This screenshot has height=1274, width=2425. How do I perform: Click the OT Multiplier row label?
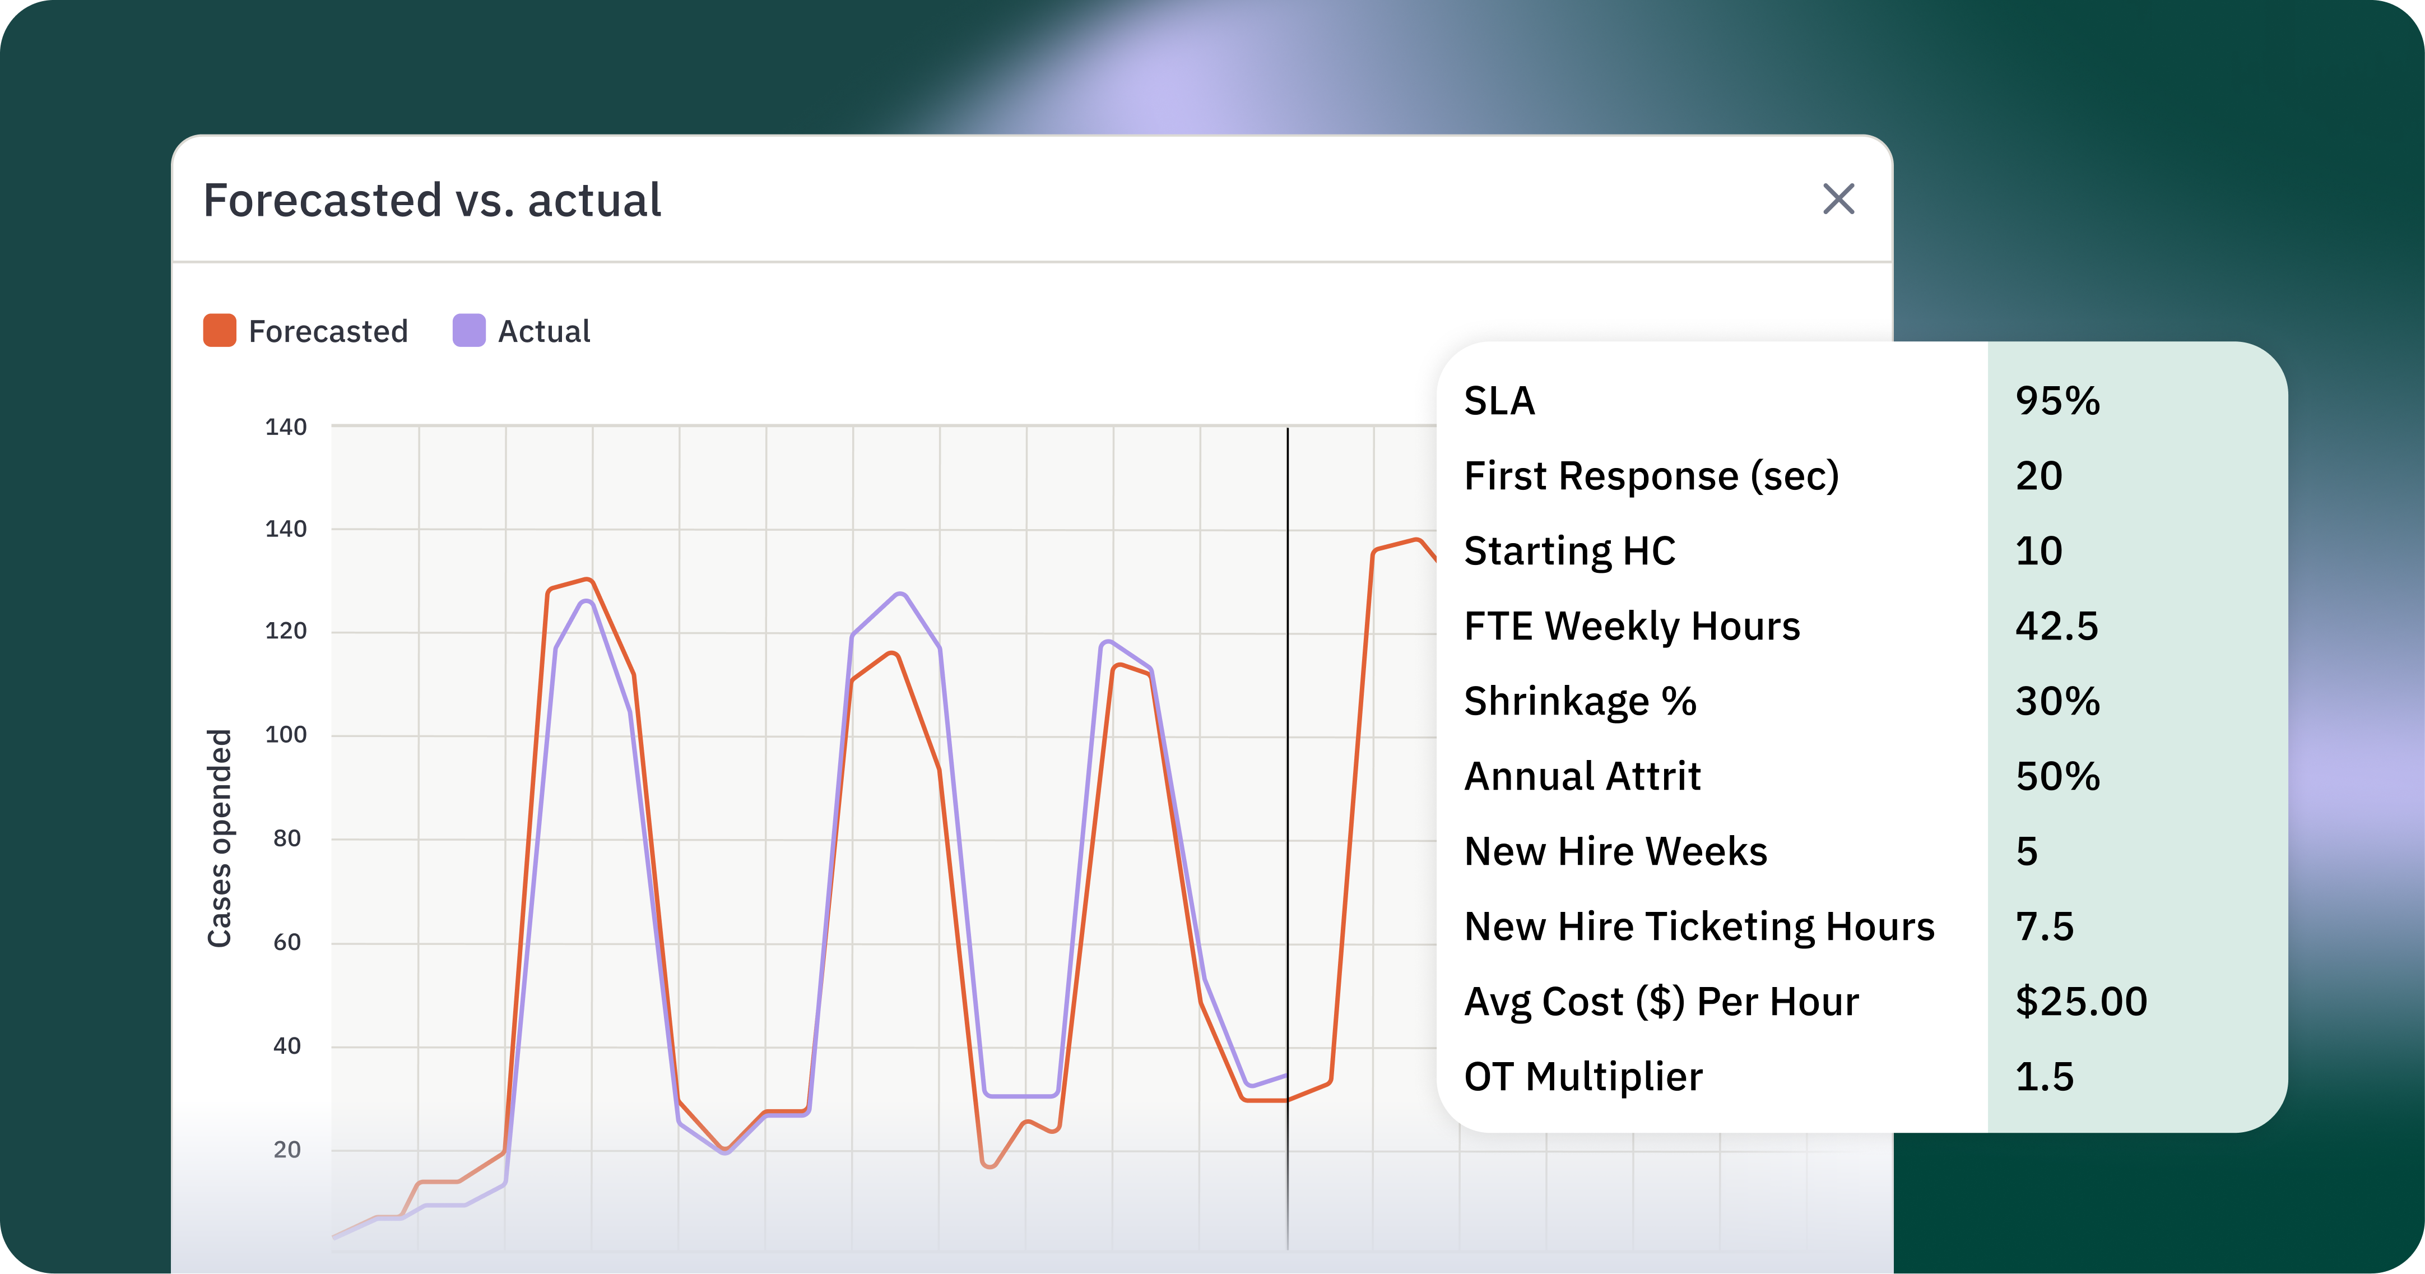(x=1582, y=1076)
